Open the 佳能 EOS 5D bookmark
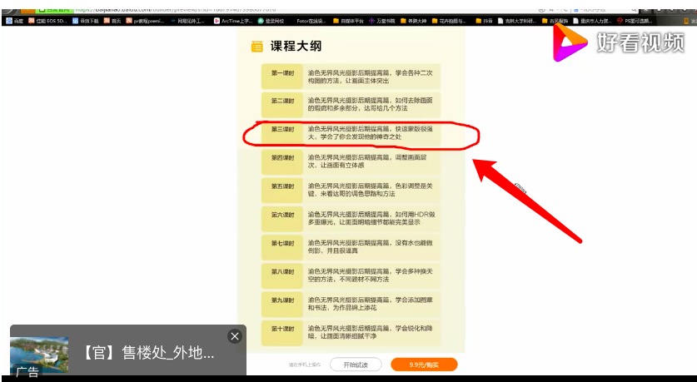Screen dimensions: 697x382 tap(47, 21)
